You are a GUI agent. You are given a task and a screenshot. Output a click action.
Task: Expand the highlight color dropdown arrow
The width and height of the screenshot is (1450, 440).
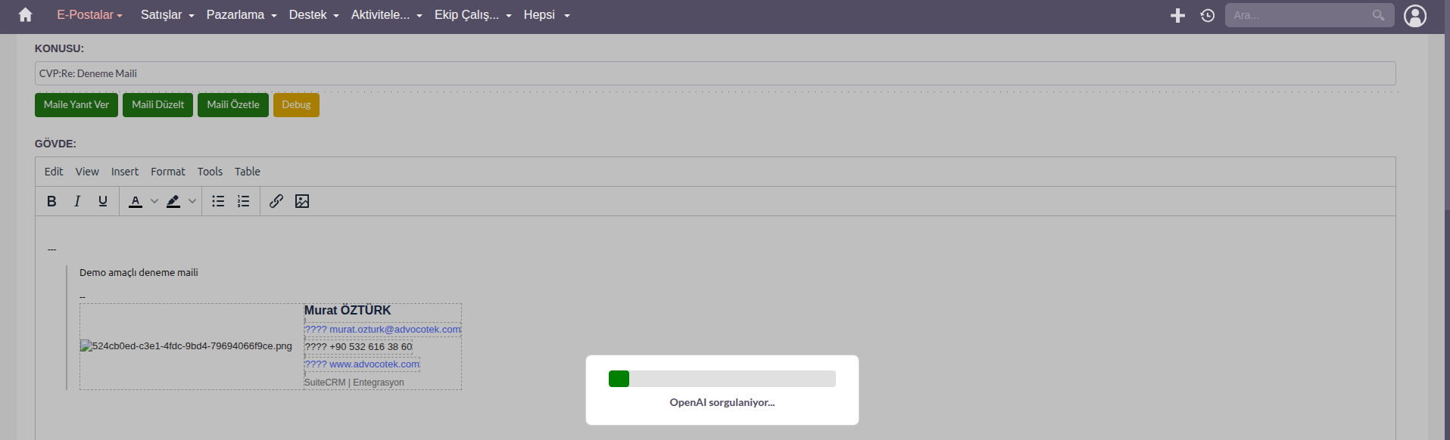point(192,201)
